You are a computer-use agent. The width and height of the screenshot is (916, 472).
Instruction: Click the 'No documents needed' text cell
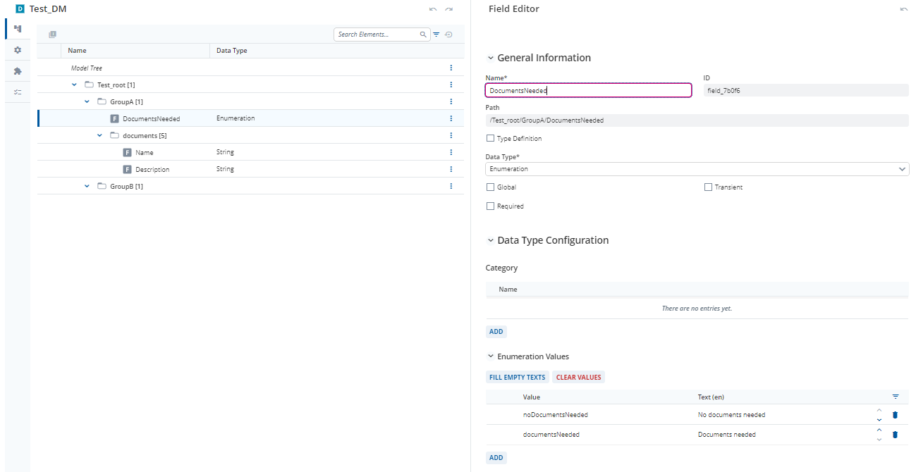pyautogui.click(x=731, y=415)
